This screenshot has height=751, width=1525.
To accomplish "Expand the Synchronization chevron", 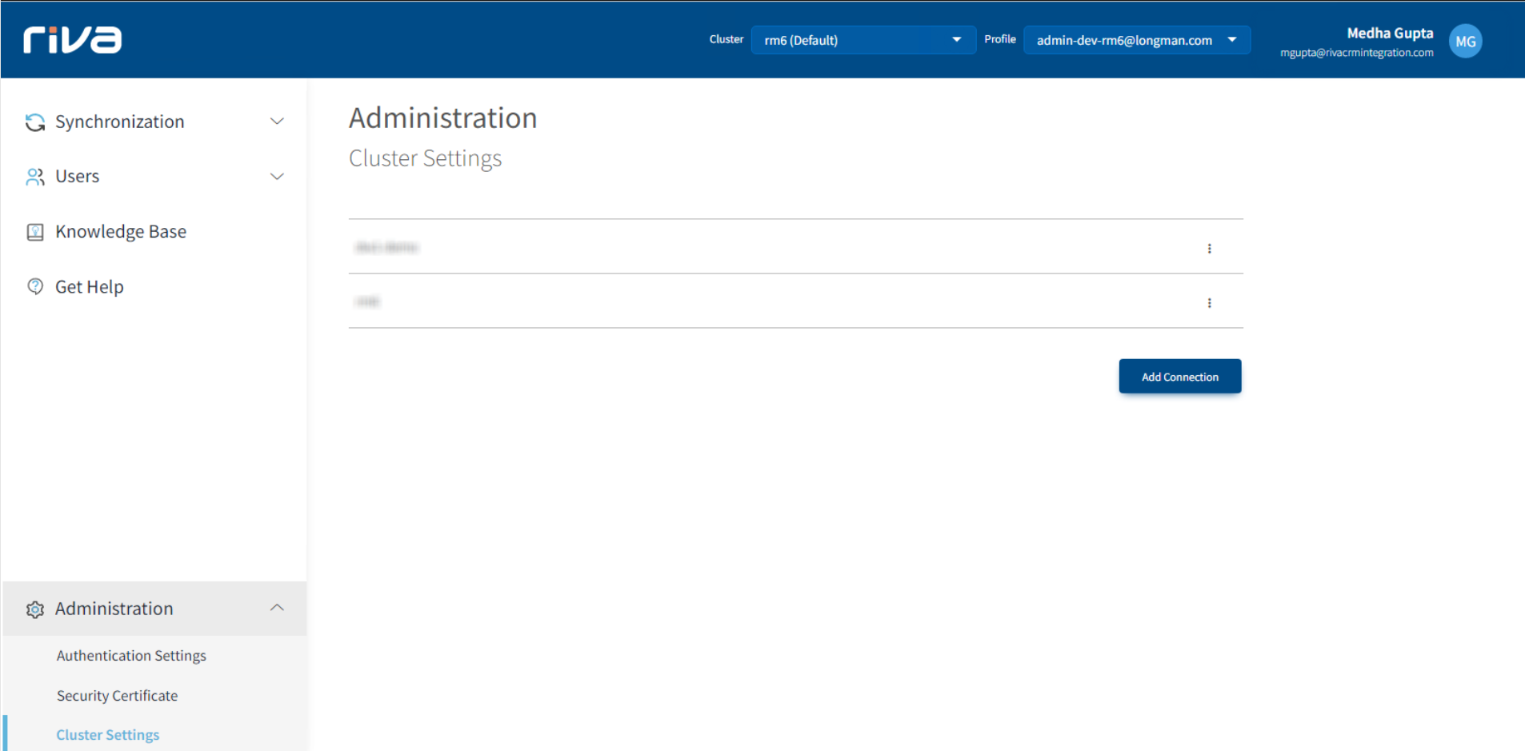I will coord(277,122).
